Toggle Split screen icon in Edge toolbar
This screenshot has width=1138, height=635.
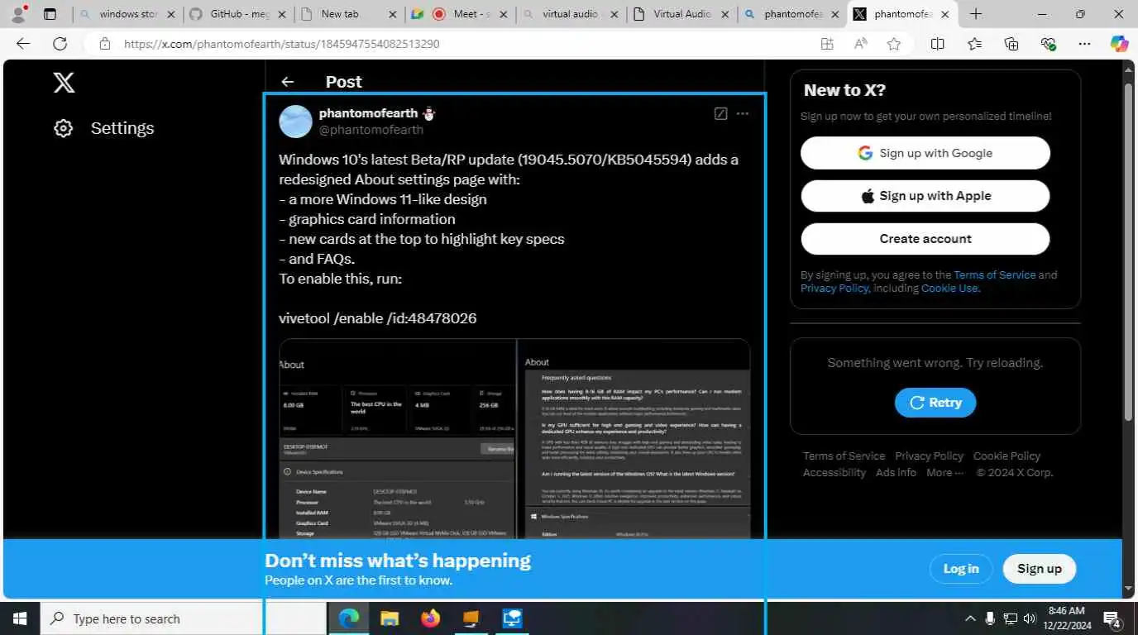pyautogui.click(x=937, y=44)
